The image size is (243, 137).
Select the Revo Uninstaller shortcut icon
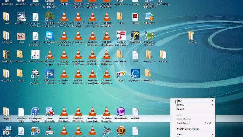coord(50,112)
